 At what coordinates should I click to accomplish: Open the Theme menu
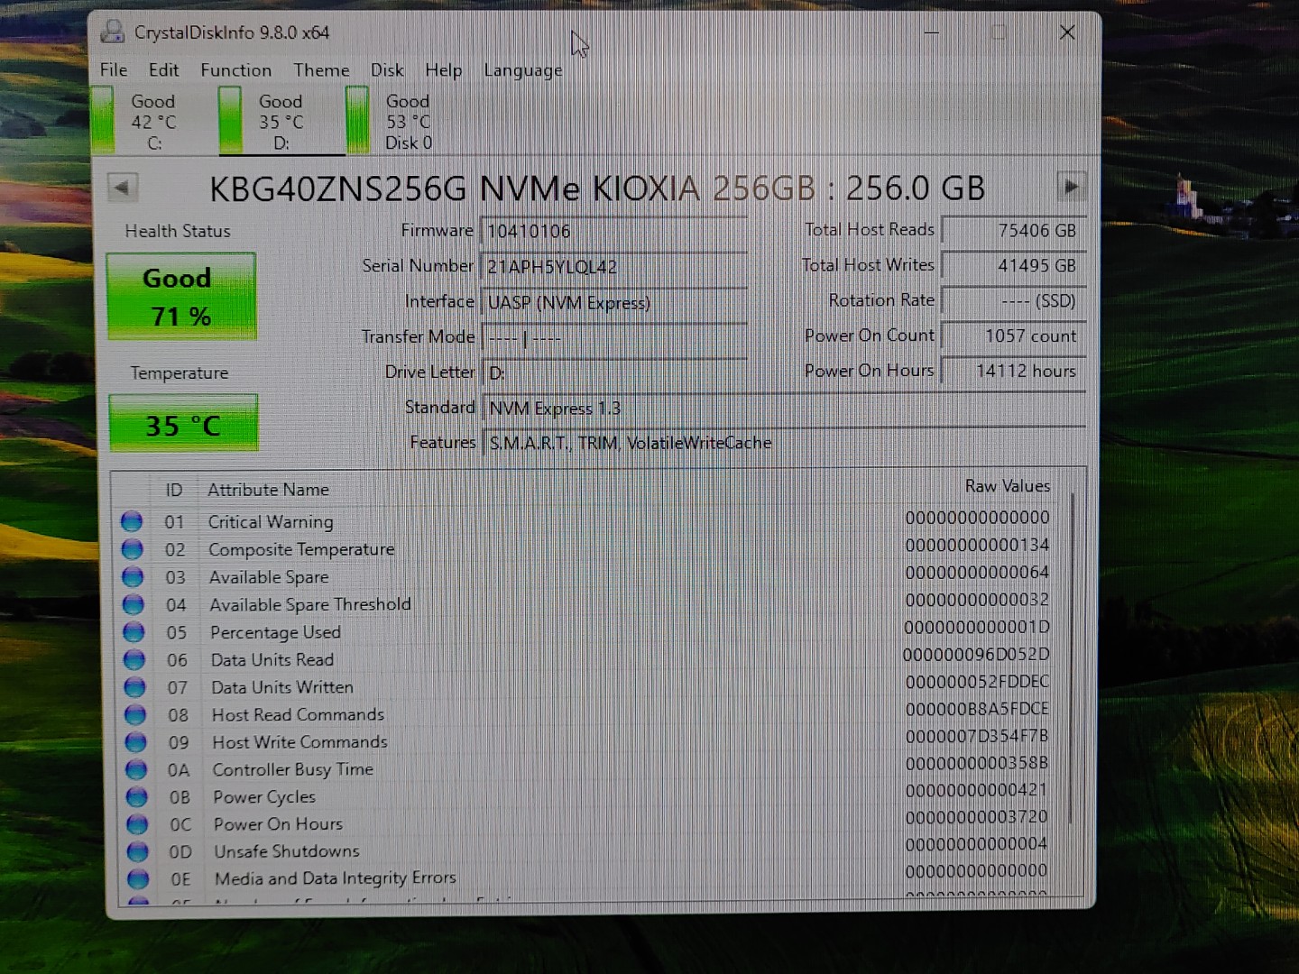(x=321, y=69)
